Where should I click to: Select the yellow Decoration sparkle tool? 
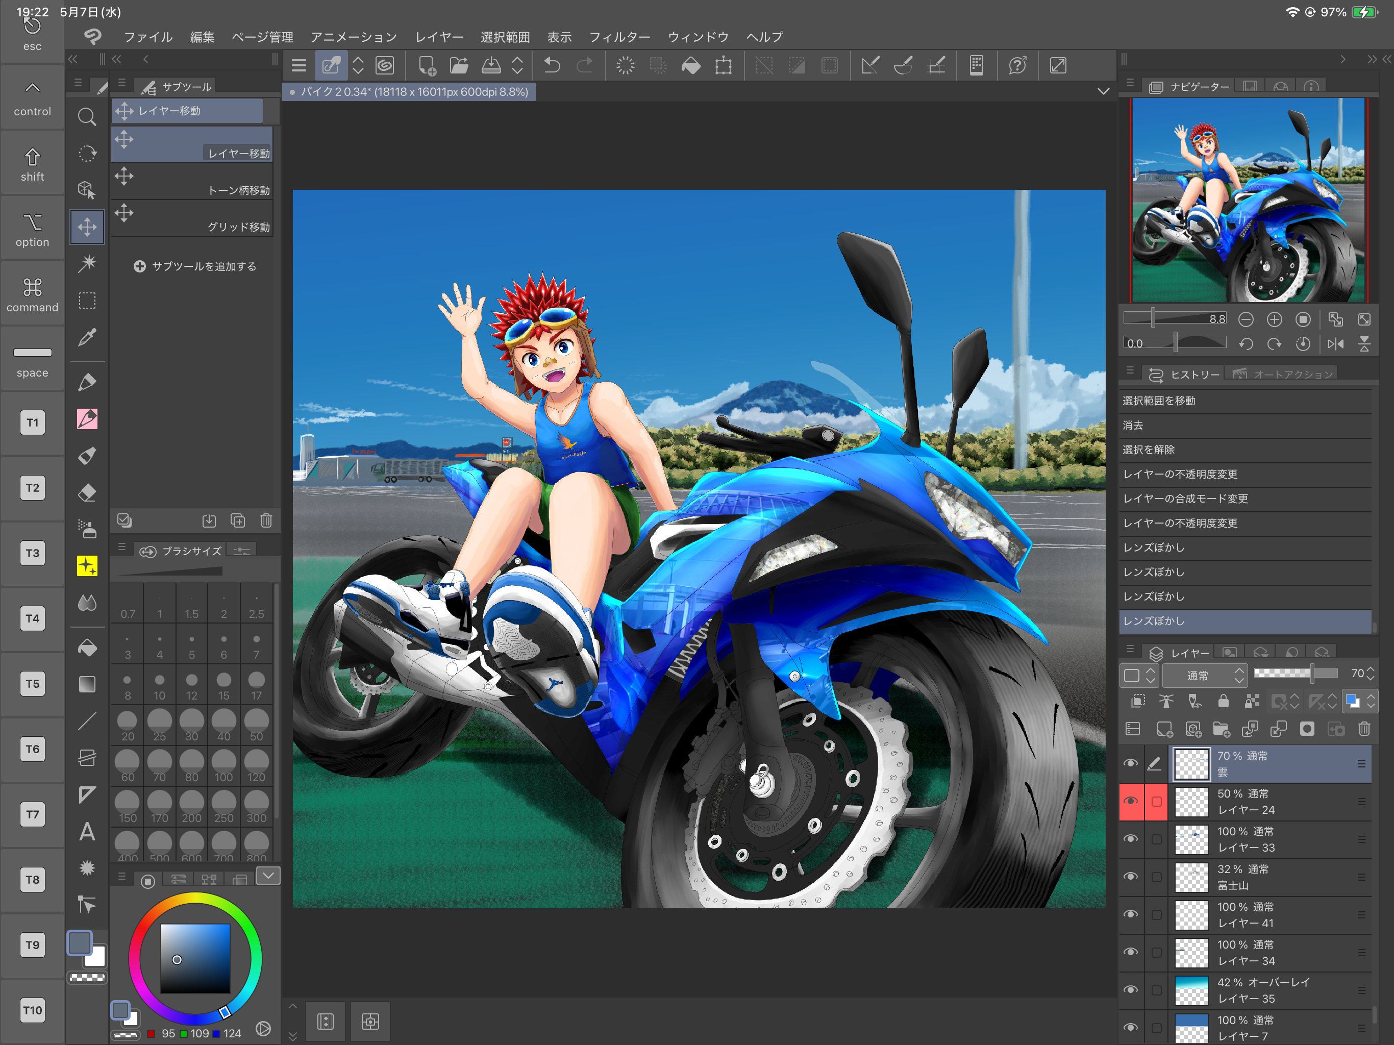click(87, 566)
